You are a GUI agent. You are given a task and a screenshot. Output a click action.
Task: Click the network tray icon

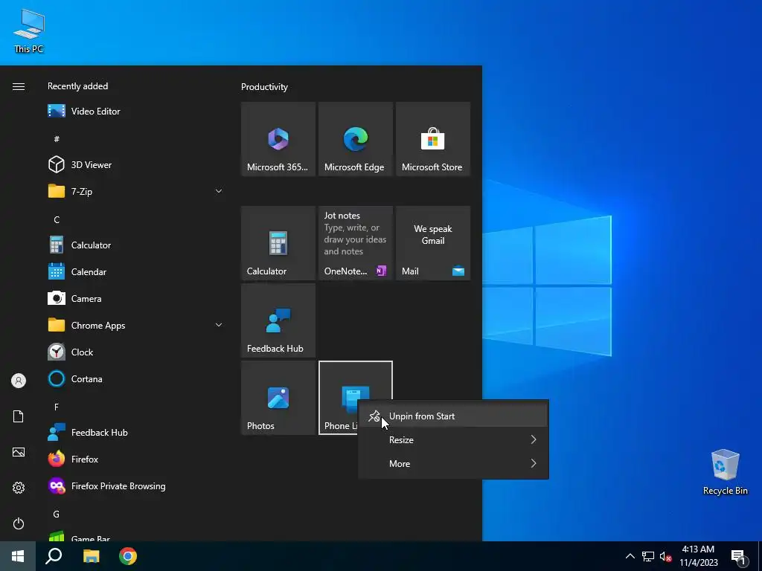click(648, 556)
